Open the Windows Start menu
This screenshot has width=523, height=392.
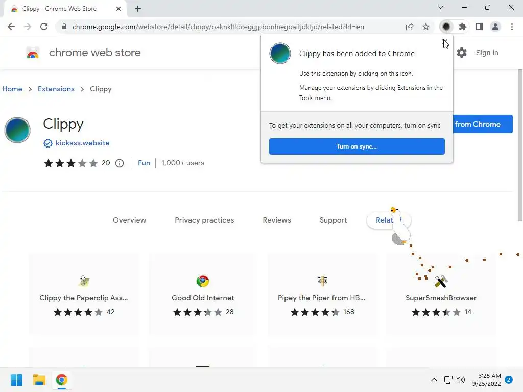(17, 380)
